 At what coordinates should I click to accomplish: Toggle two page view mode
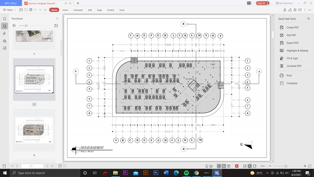[x=229, y=166]
